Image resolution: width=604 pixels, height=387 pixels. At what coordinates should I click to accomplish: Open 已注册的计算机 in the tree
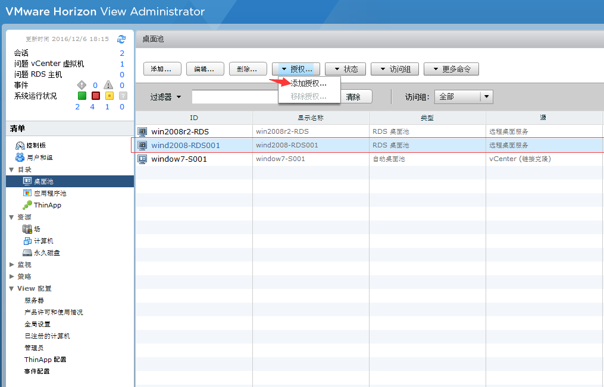point(47,336)
